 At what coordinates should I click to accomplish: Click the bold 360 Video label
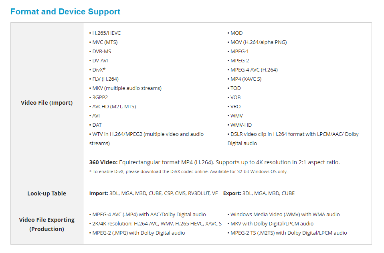click(x=103, y=162)
